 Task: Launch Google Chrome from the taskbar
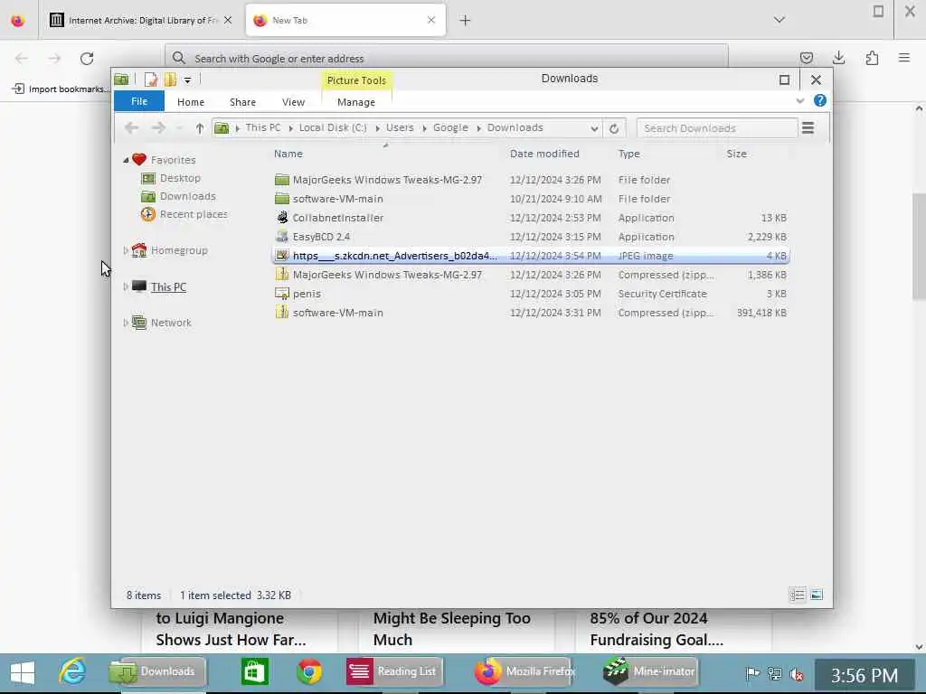click(309, 671)
